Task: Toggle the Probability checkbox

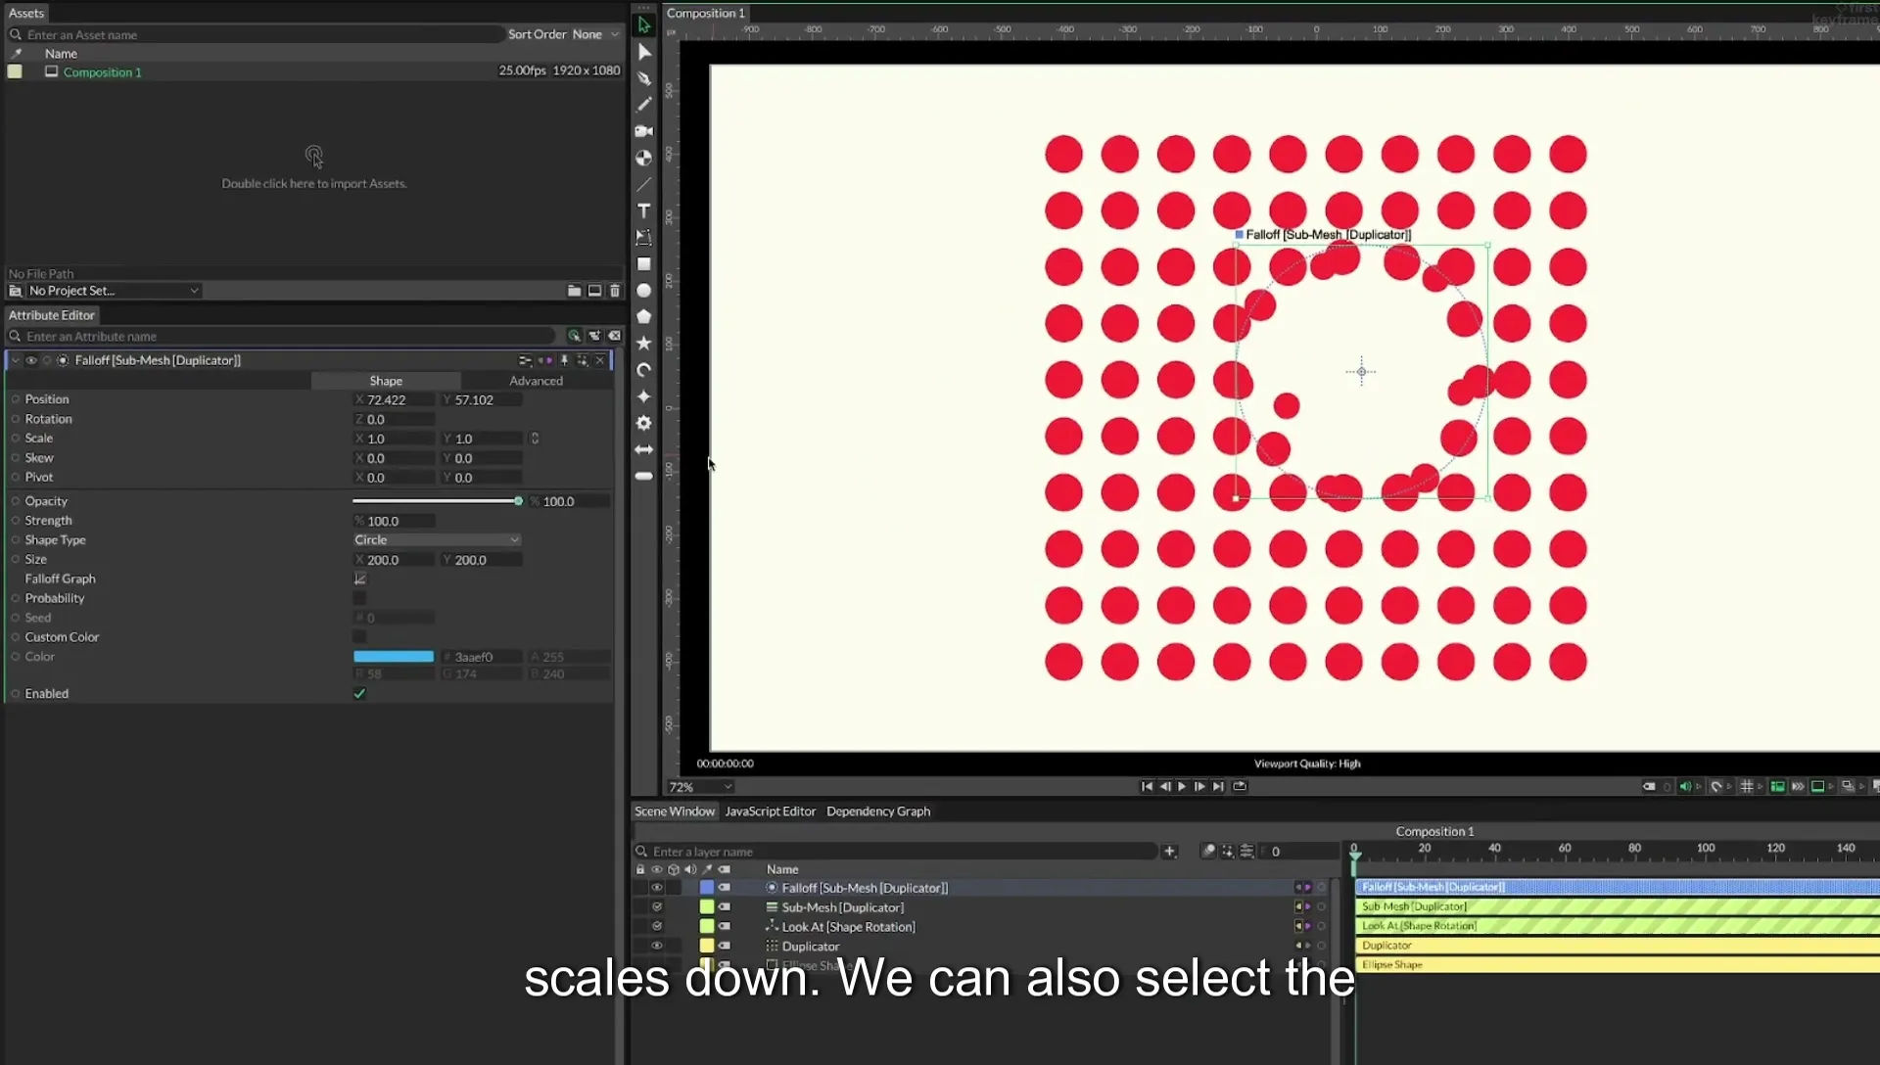Action: coord(359,598)
